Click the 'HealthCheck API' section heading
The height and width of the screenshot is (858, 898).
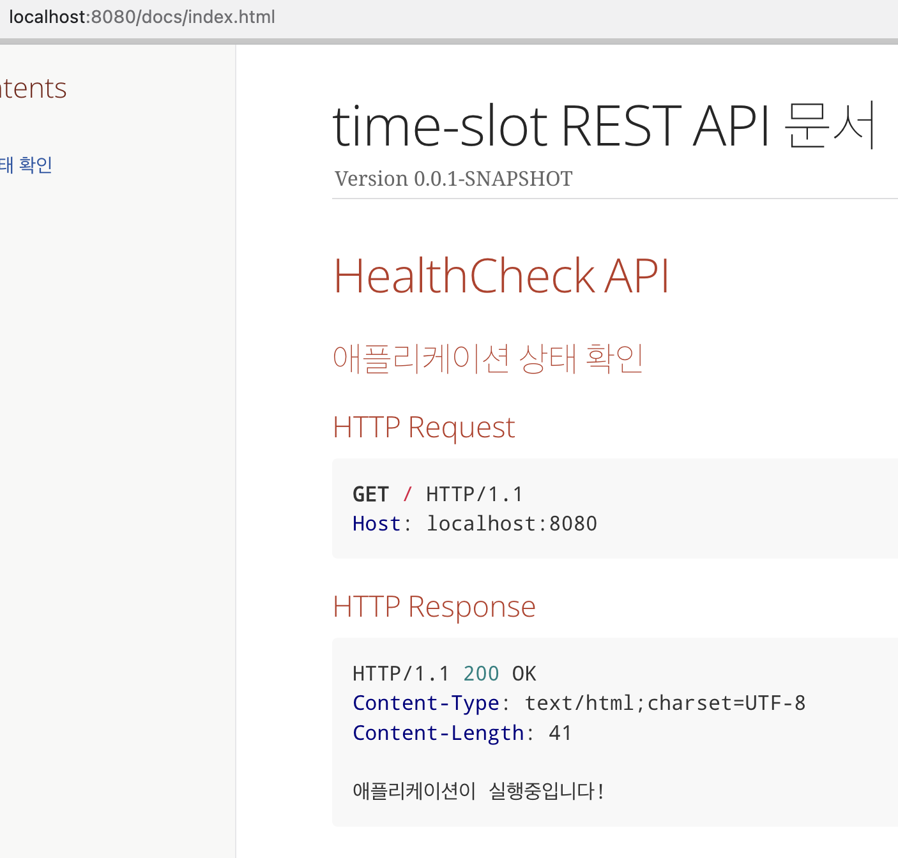[501, 275]
